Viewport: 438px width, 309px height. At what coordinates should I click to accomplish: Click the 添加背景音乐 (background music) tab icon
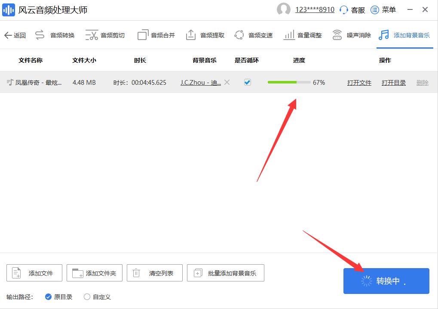[x=383, y=34]
